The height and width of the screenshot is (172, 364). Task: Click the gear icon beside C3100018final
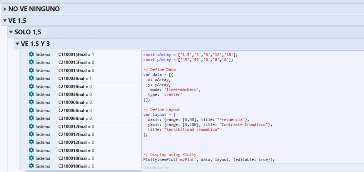click(x=31, y=166)
